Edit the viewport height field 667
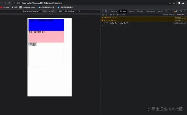The width and height of the screenshot is (187, 115). pyautogui.click(x=54, y=11)
